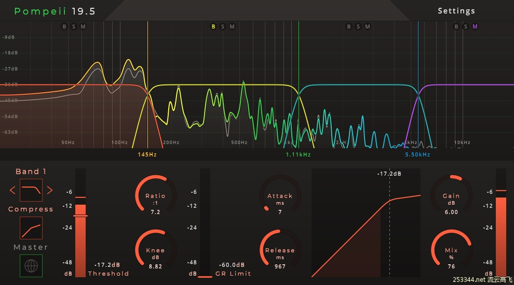The height and width of the screenshot is (285, 514).
Task: Click the -60.0dB GR Limit value
Action: click(x=232, y=265)
